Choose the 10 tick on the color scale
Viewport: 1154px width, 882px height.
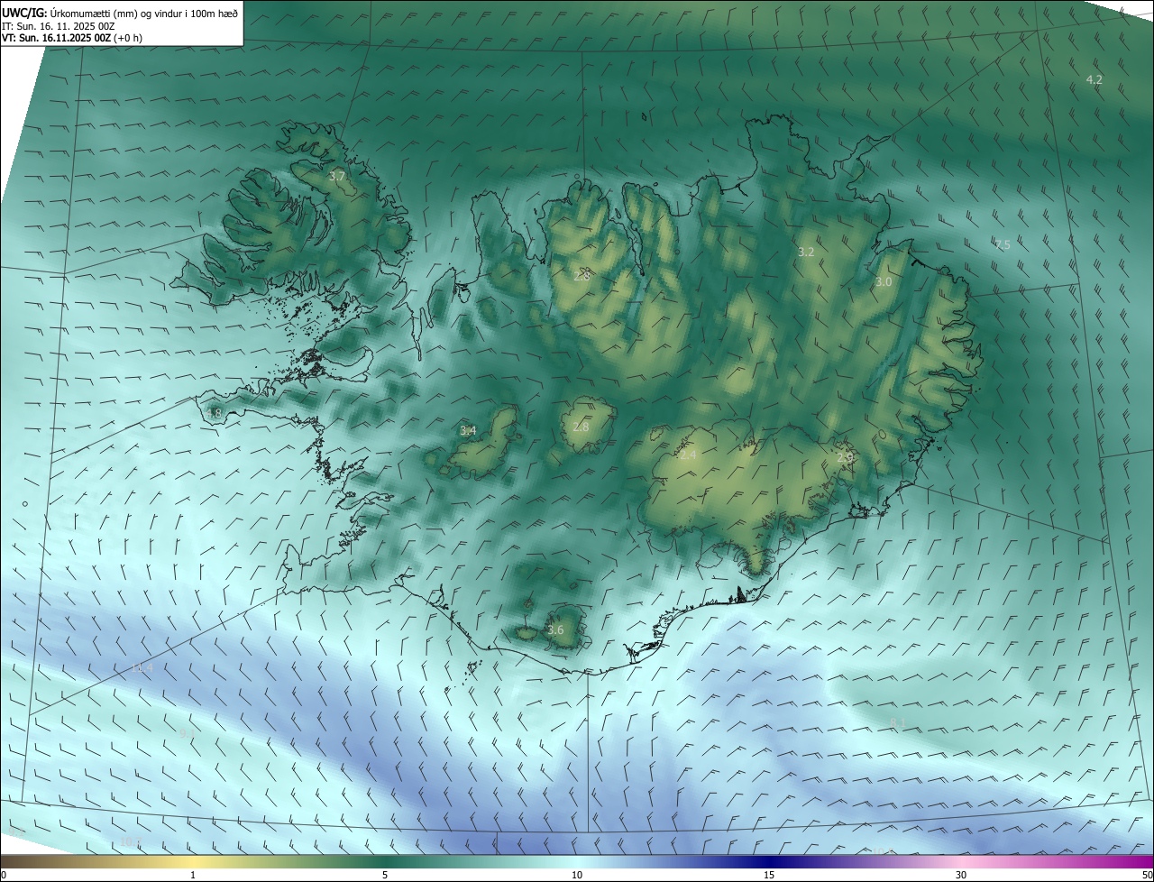(577, 875)
